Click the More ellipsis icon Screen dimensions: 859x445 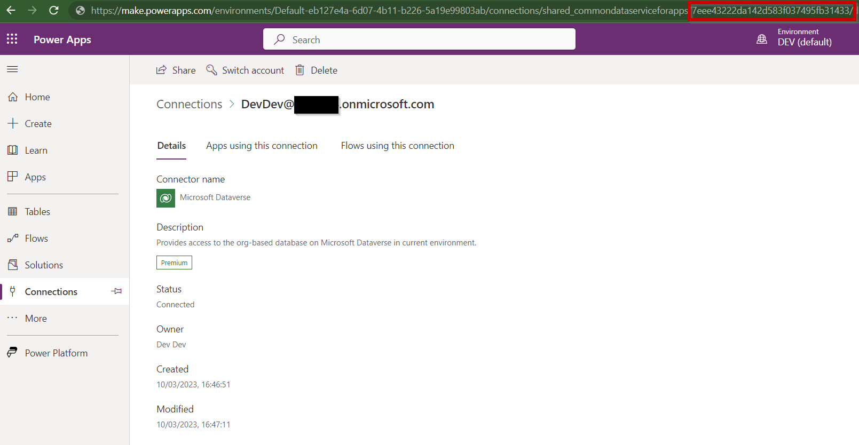[13, 318]
